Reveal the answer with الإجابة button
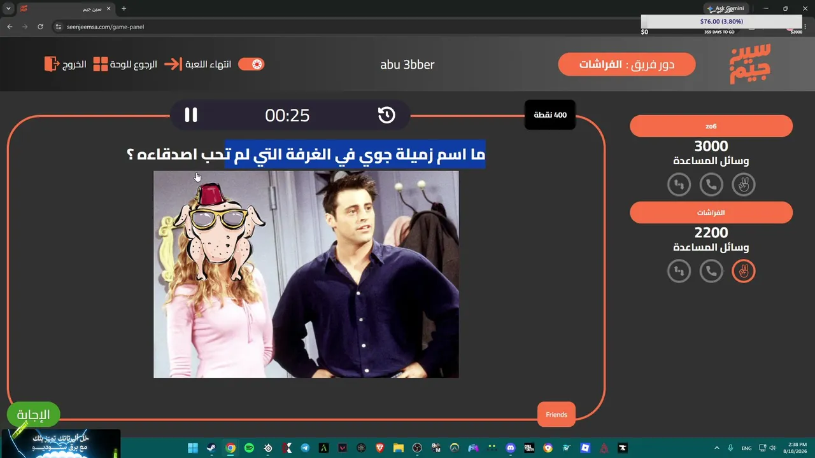 coord(33,415)
